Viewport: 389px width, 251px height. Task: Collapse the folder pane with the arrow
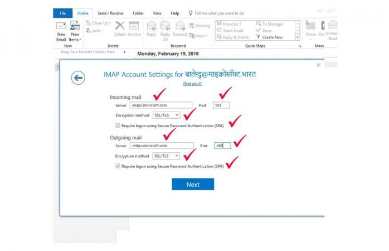click(124, 52)
